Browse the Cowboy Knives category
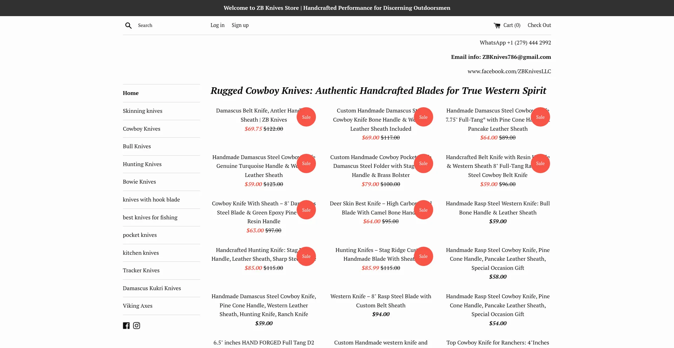 (x=141, y=129)
